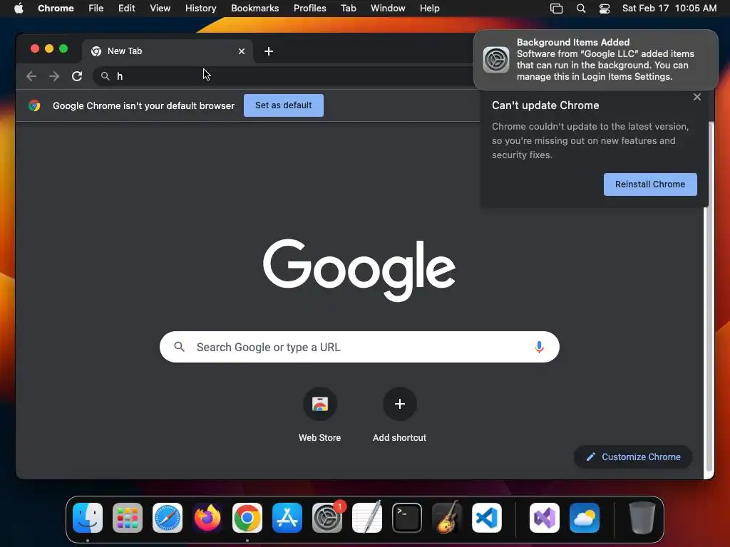Screen dimensions: 730x547
Task: Open App Store from the Dock
Action: click(287, 518)
